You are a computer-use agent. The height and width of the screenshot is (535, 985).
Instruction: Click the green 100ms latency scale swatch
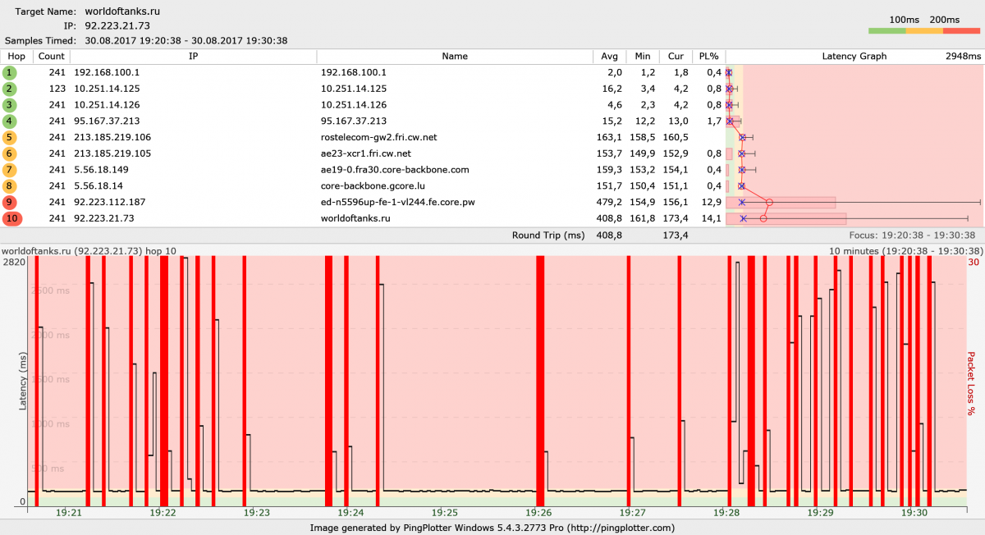[886, 31]
